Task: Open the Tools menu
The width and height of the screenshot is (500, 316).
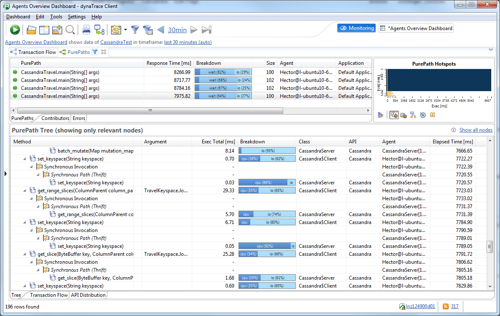Action: click(56, 17)
